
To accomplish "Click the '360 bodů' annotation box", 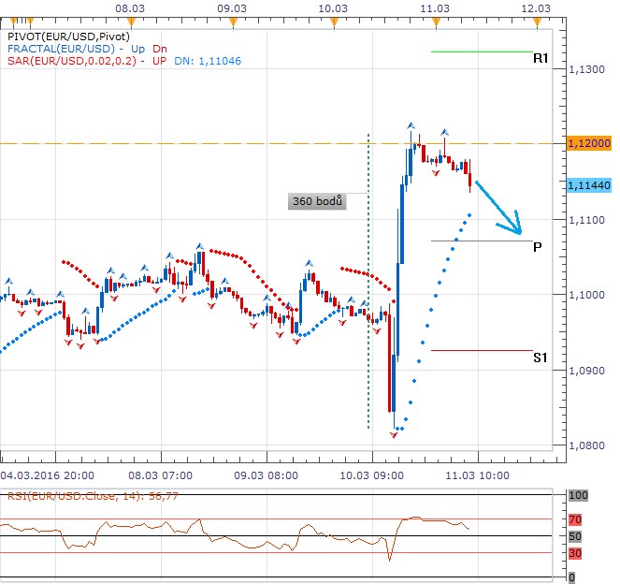I will (318, 201).
